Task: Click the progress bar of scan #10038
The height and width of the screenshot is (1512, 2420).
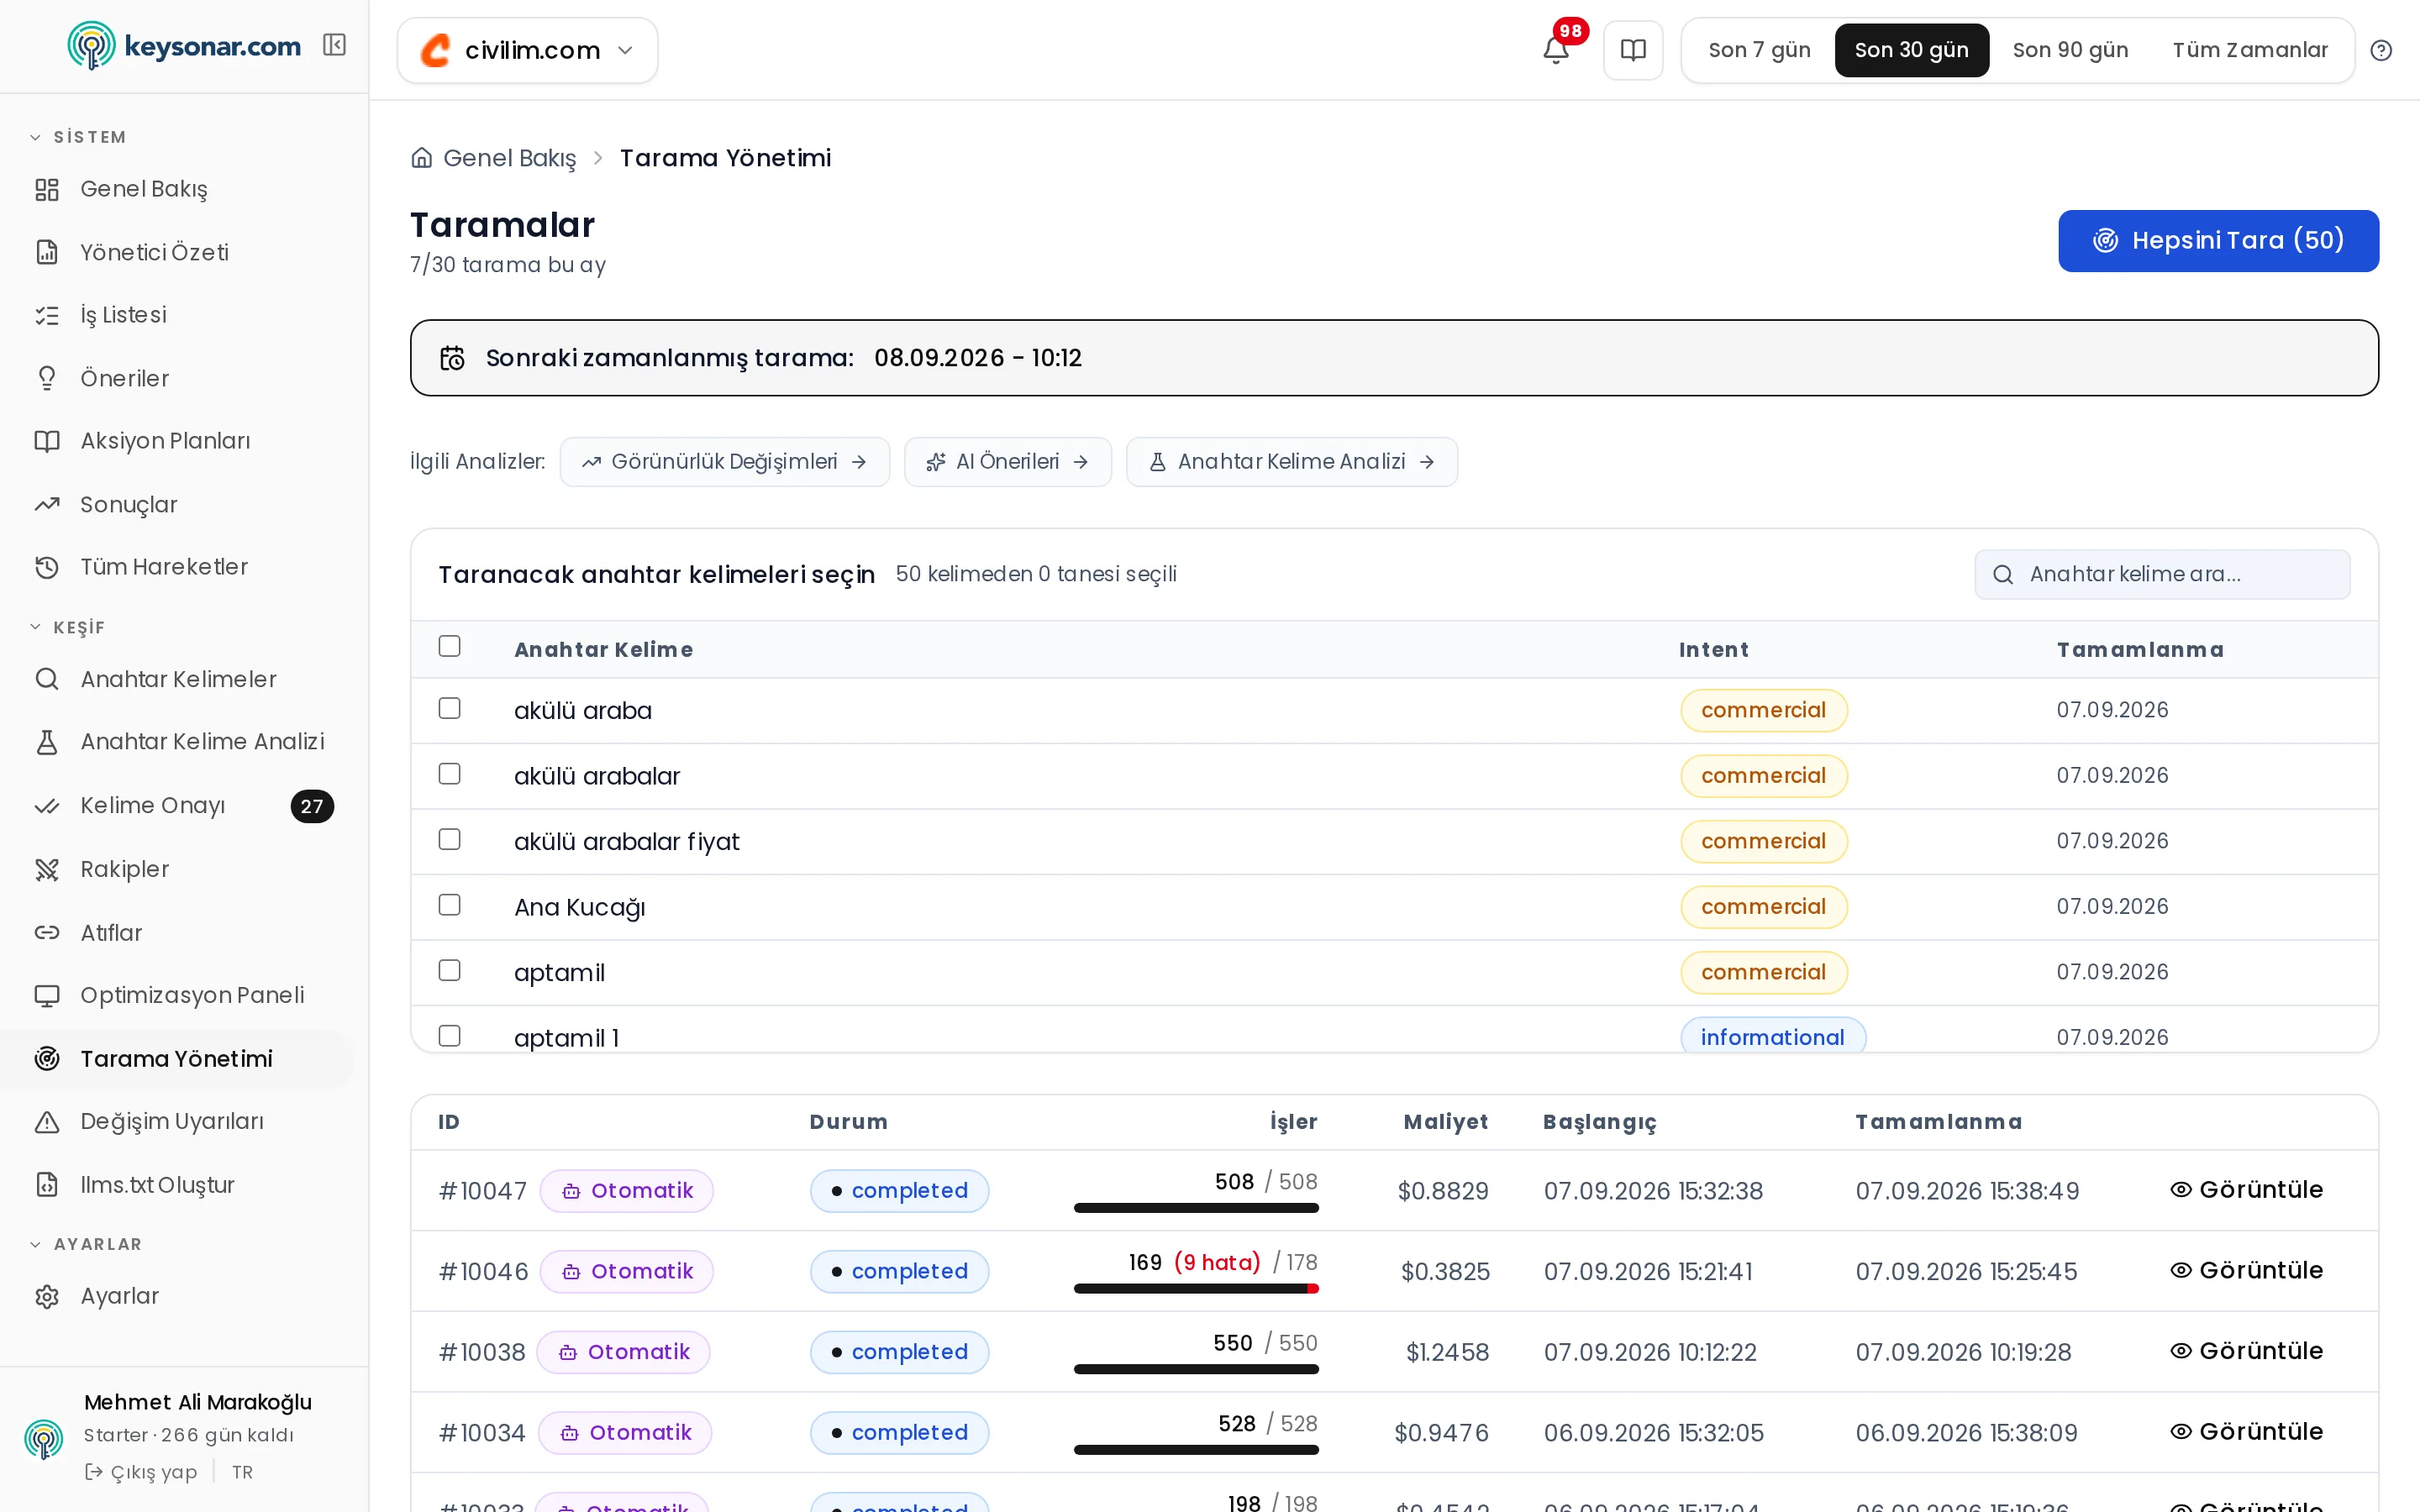Action: point(1196,1369)
